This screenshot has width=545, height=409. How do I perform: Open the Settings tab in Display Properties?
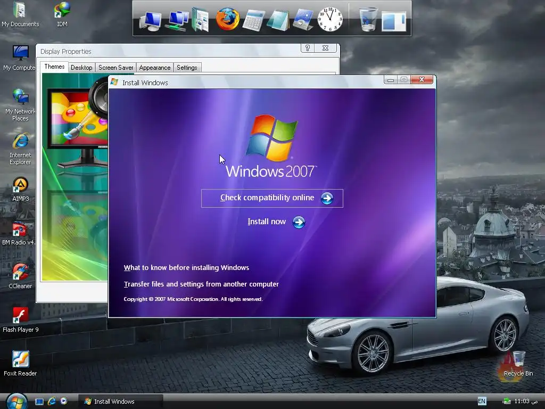[187, 68]
